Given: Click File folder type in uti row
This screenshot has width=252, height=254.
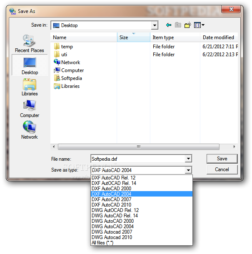Looking at the screenshot, I should click(x=164, y=55).
